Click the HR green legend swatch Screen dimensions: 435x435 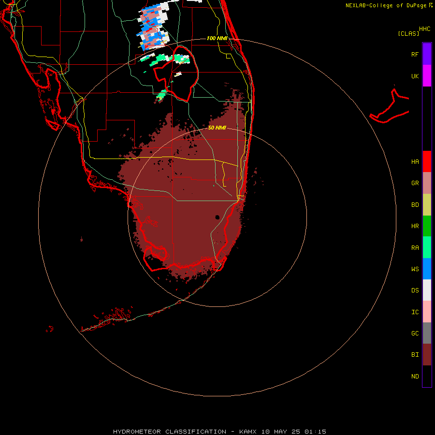[427, 226]
